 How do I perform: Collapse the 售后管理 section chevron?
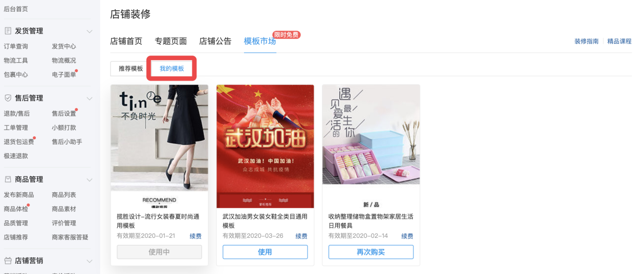coord(90,98)
